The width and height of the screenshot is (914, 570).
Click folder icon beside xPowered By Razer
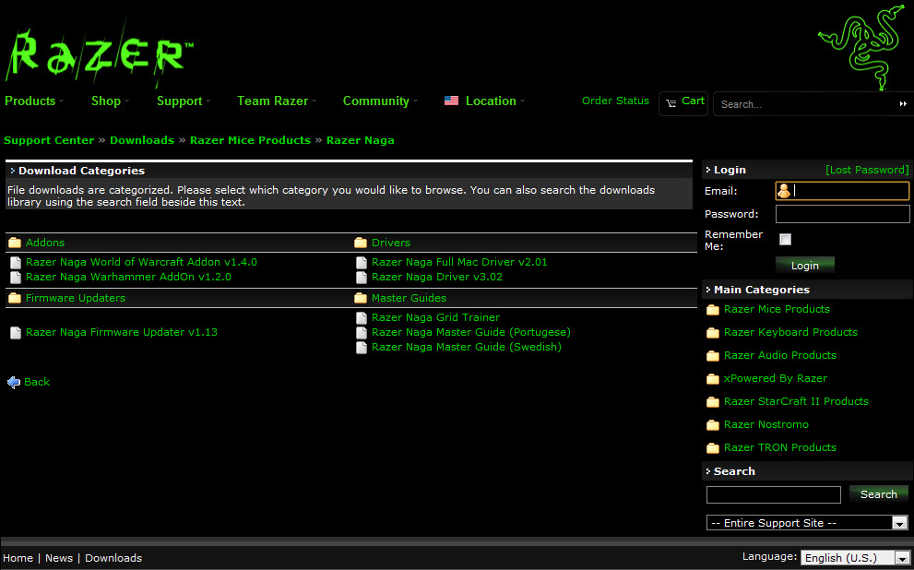click(712, 379)
